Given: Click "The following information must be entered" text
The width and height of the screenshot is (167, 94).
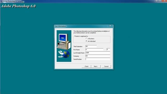Looking at the screenshot, I should (x=91, y=32).
